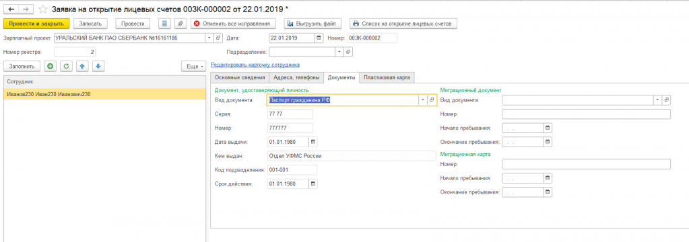Expand Подразделение dropdown list
689x242 pixels.
tap(339, 52)
